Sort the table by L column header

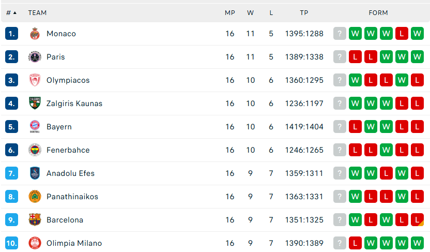(x=271, y=12)
